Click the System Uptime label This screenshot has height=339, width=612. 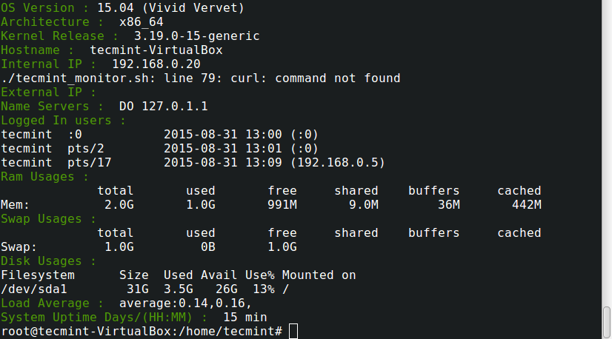pos(104,317)
